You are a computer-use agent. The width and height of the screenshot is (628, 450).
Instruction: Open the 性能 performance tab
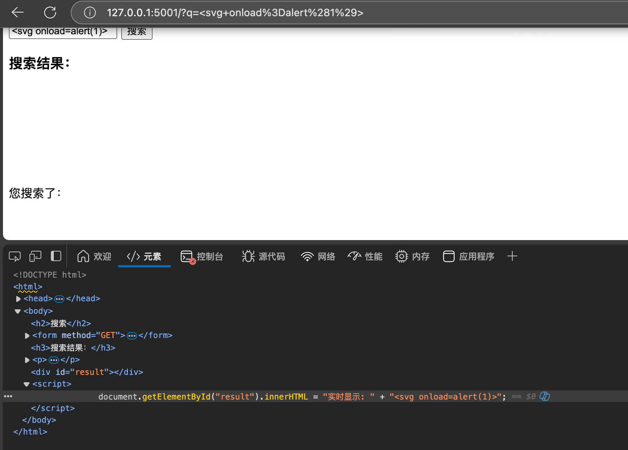(365, 256)
